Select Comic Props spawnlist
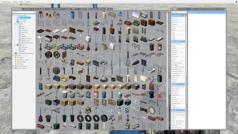Viewport: 238px width, 134px height. pos(23,20)
